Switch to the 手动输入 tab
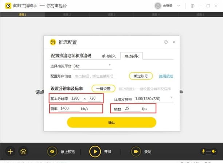 (109, 56)
